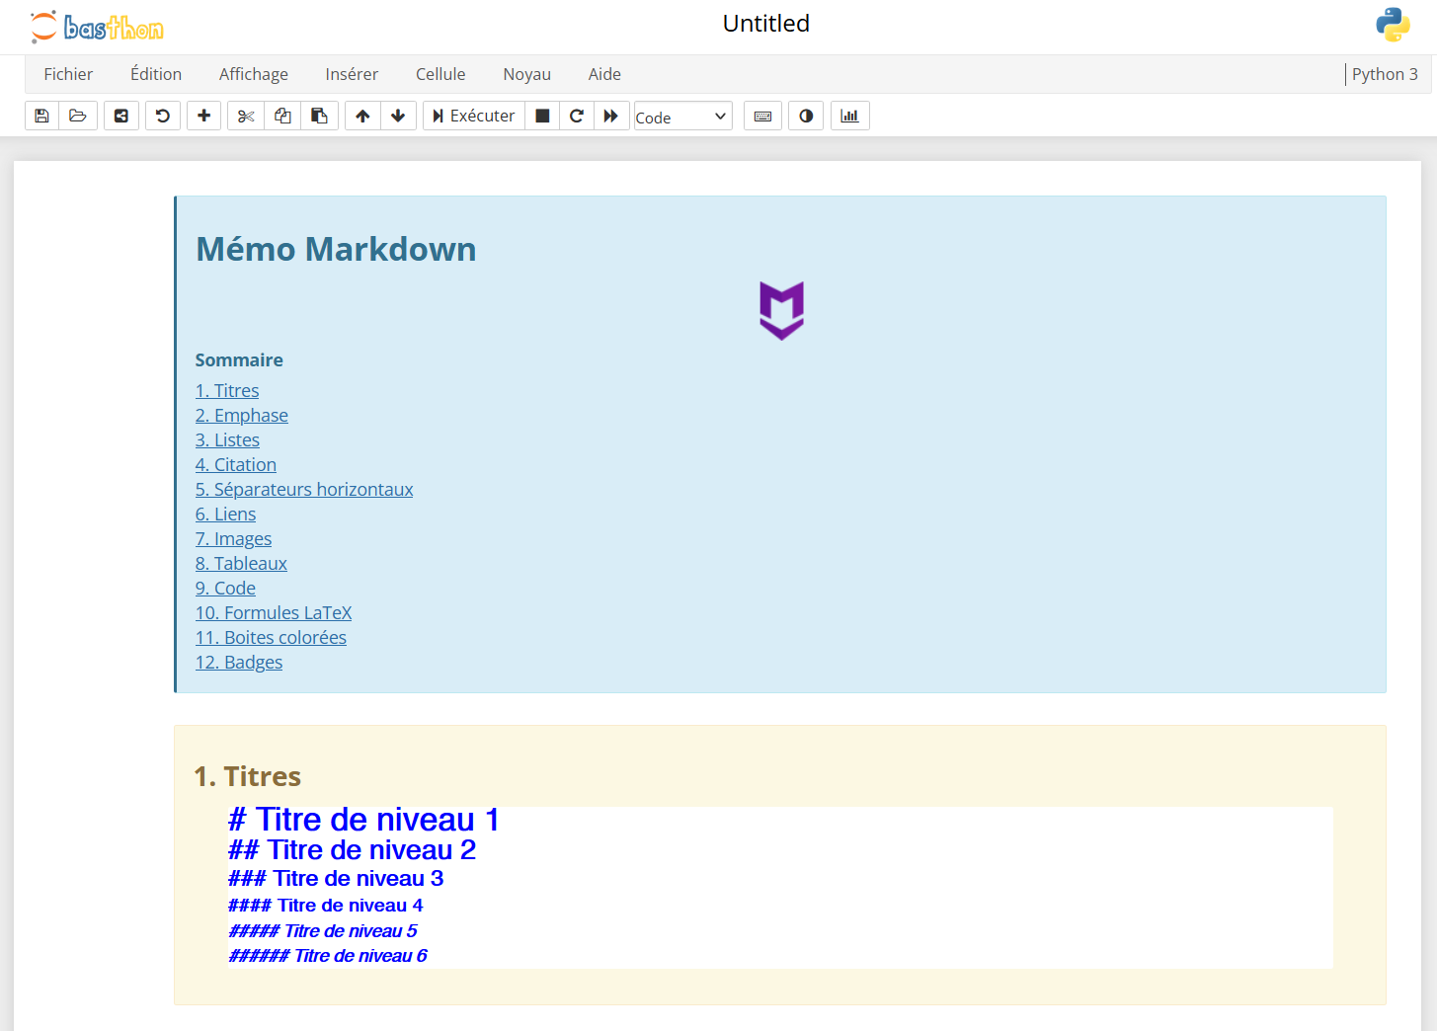
Task: Click '# Titre de niveau 1' text
Action: [x=363, y=820]
